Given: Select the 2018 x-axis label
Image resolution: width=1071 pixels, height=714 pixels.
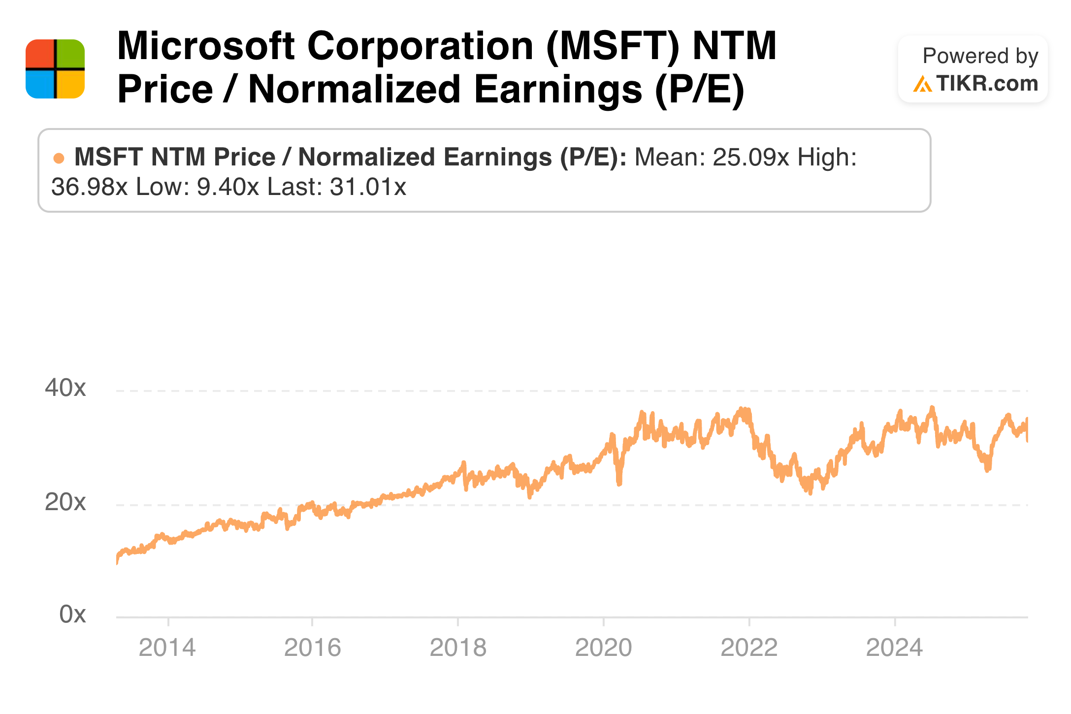Looking at the screenshot, I should (458, 648).
